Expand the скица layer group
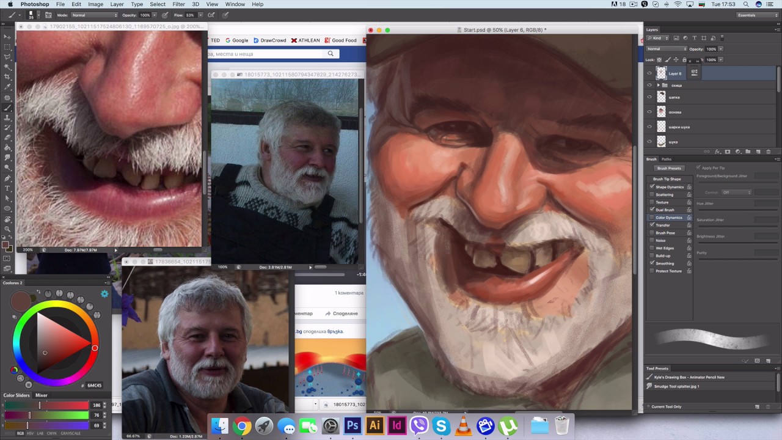The width and height of the screenshot is (782, 440). [659, 85]
